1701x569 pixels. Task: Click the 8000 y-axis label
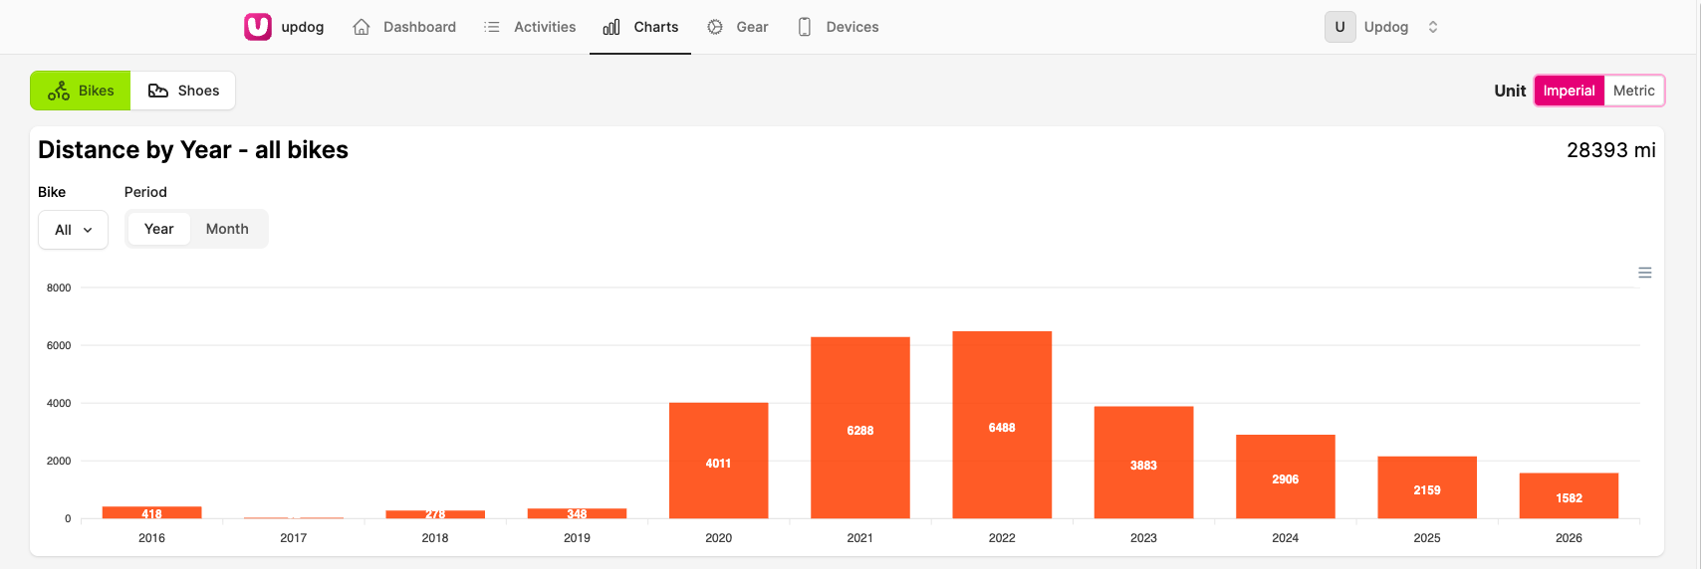[59, 287]
